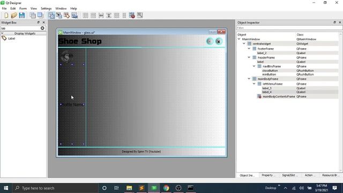Switch to the Action Editor tab
The height and width of the screenshot is (193, 343).
point(310,175)
